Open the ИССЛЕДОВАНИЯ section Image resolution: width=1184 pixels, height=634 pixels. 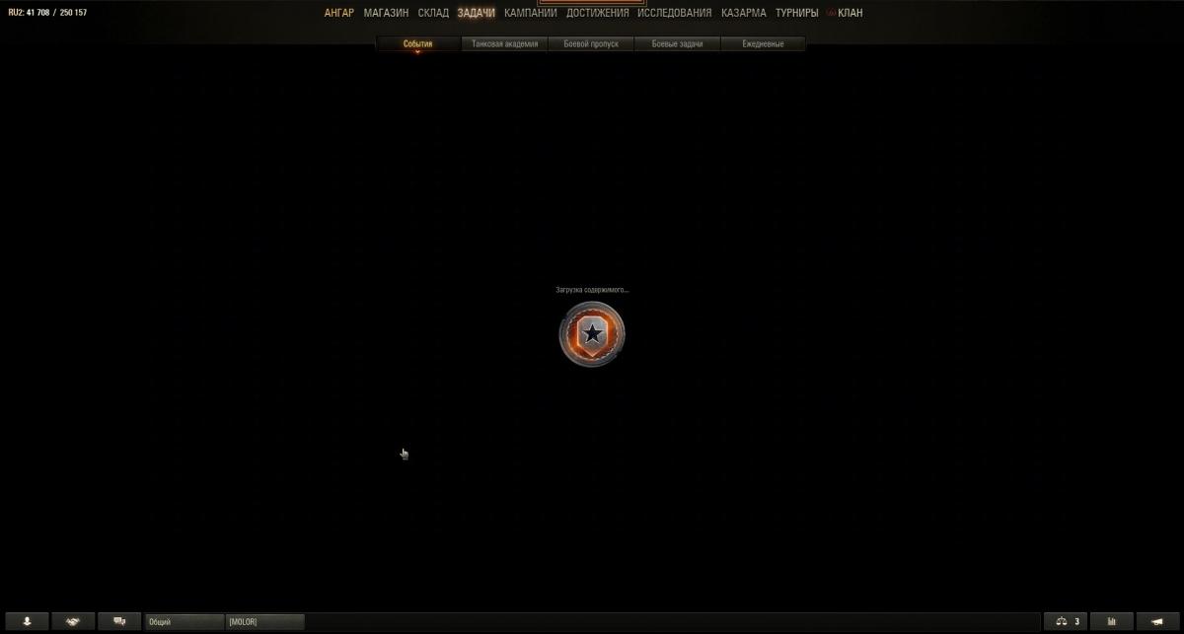[x=675, y=13]
